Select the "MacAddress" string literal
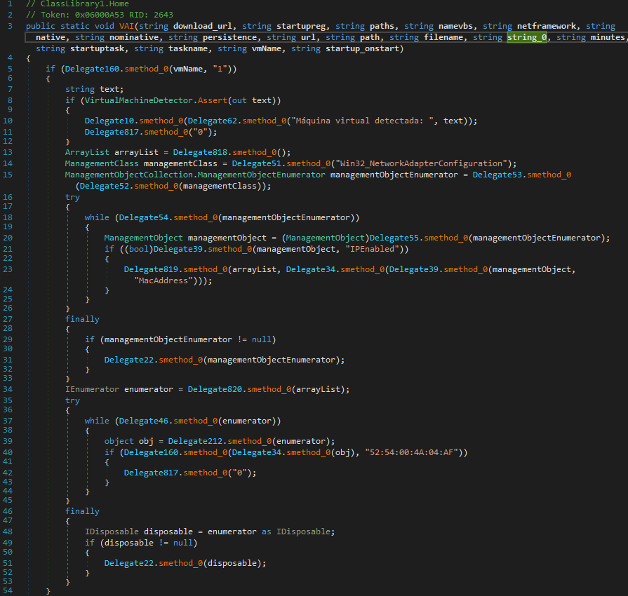The image size is (628, 596). click(x=163, y=281)
